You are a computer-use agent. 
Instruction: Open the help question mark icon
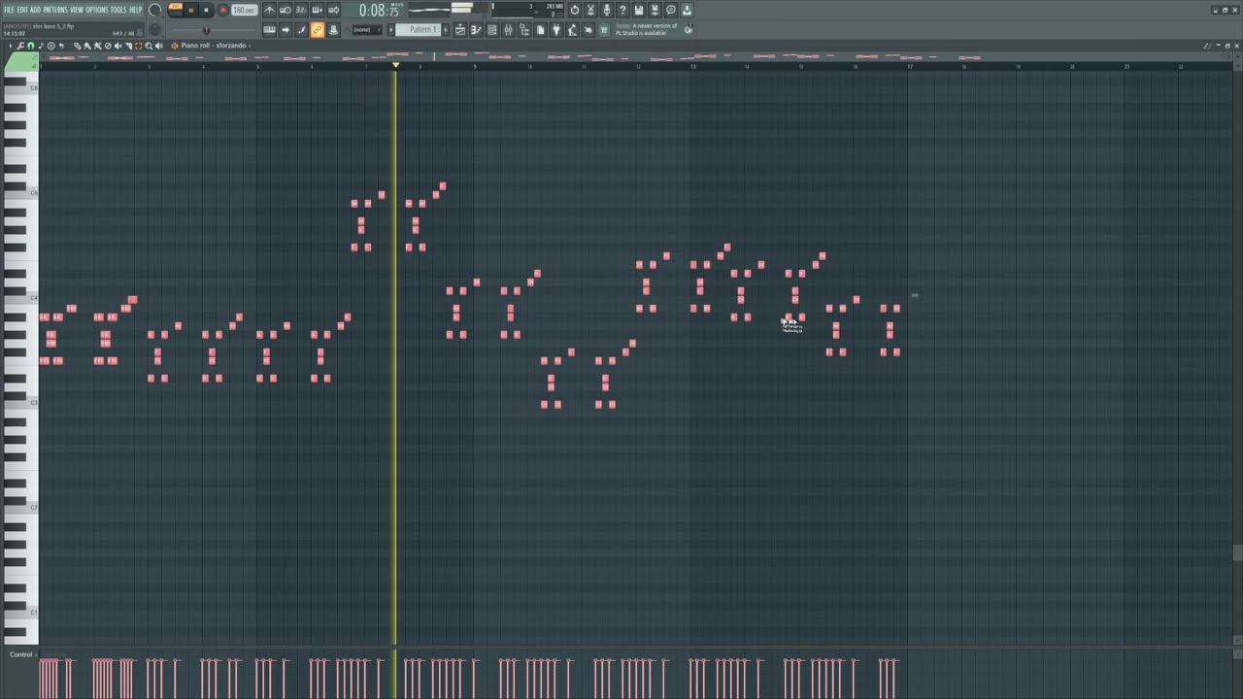[x=622, y=10]
